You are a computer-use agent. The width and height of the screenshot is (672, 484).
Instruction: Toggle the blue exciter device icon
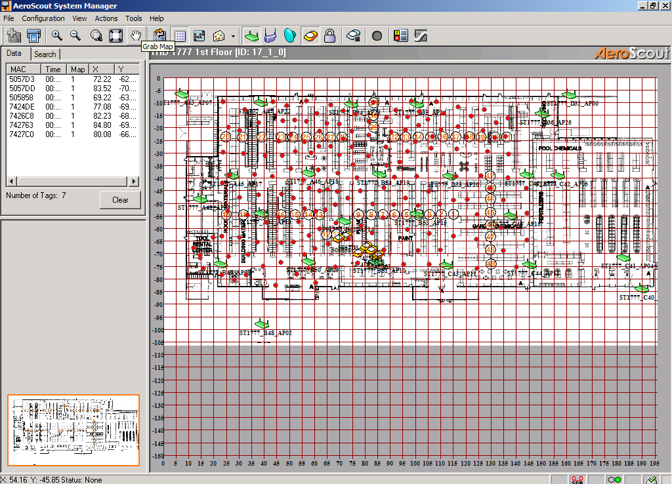pyautogui.click(x=270, y=35)
